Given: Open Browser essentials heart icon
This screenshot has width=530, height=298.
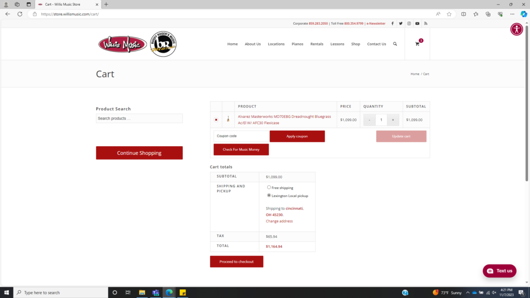Looking at the screenshot, I should point(500,14).
